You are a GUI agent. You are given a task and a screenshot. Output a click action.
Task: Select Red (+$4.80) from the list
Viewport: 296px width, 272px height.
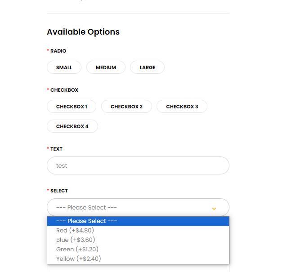(75, 231)
